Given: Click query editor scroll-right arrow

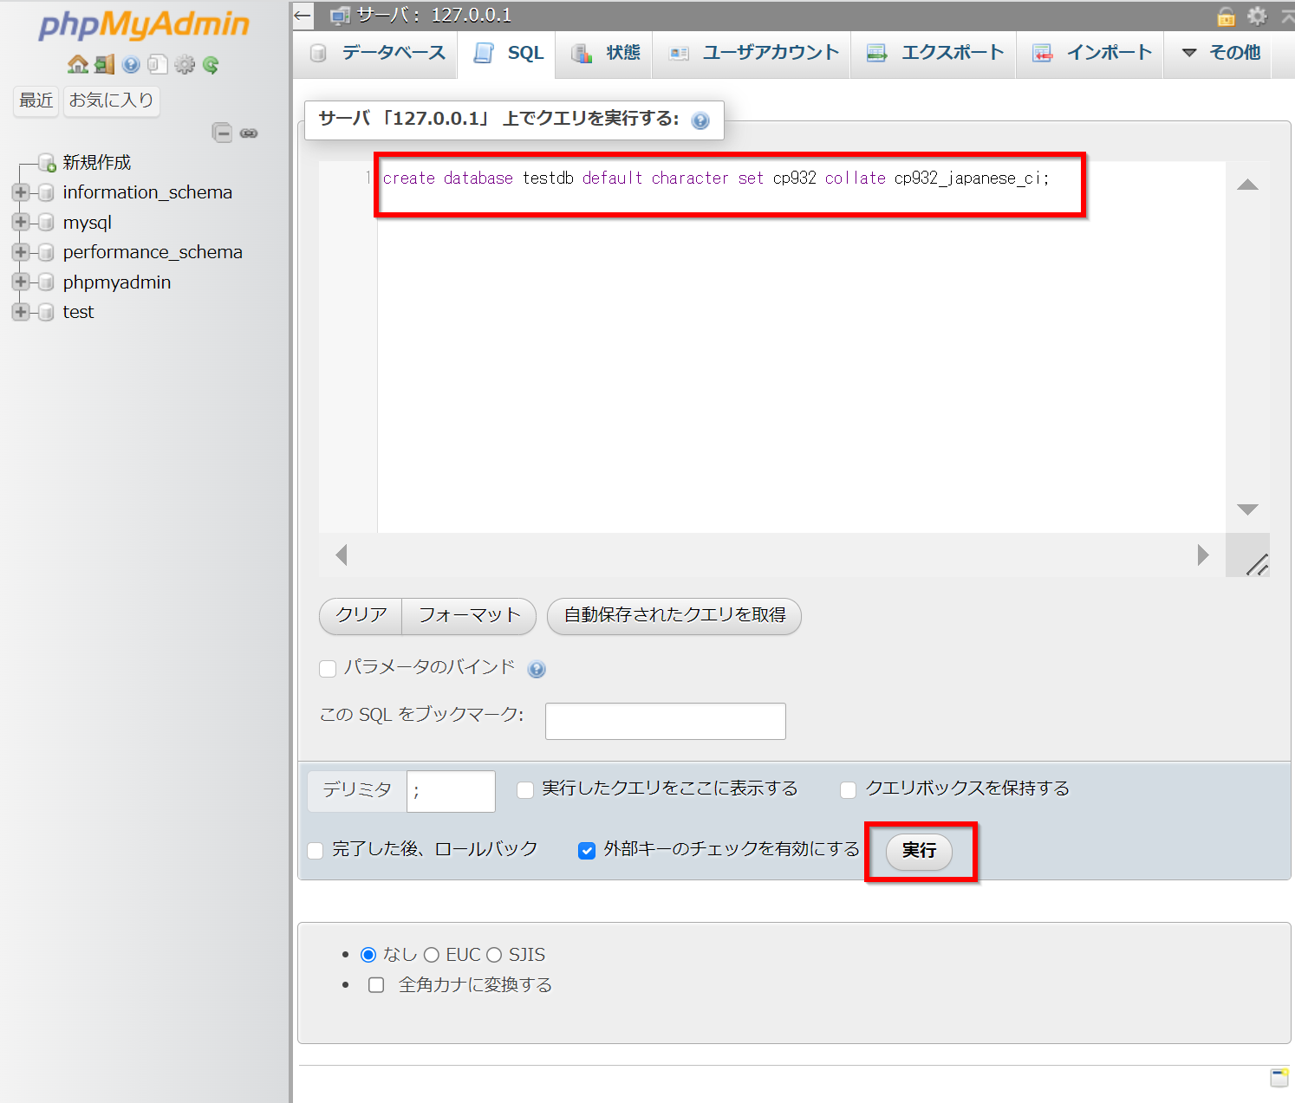Looking at the screenshot, I should (1203, 555).
